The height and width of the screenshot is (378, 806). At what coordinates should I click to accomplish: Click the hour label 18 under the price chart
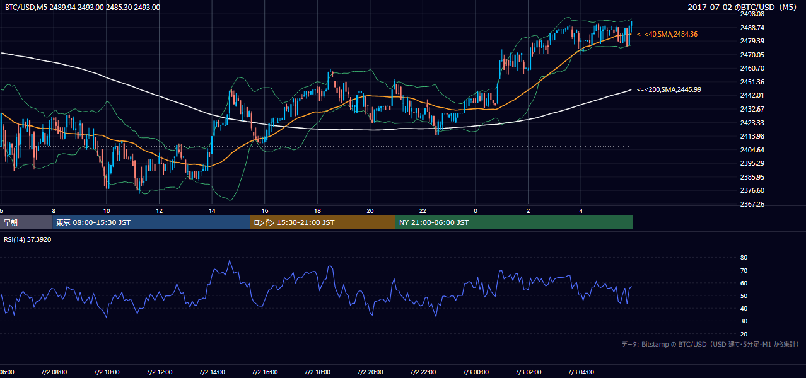point(317,211)
